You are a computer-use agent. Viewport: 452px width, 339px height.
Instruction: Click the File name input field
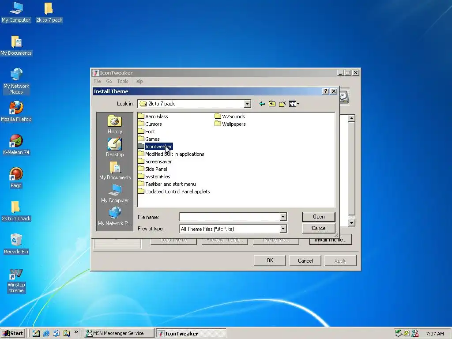coord(230,217)
